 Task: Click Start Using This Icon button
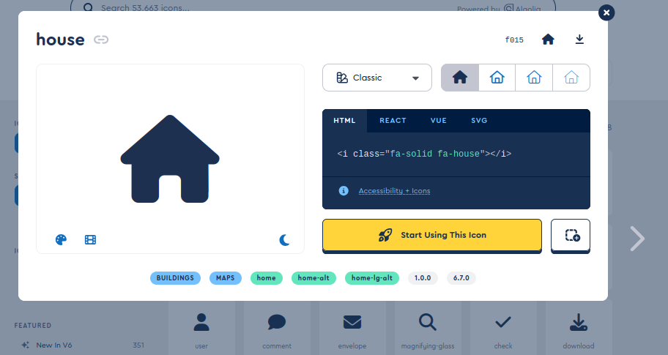(432, 235)
